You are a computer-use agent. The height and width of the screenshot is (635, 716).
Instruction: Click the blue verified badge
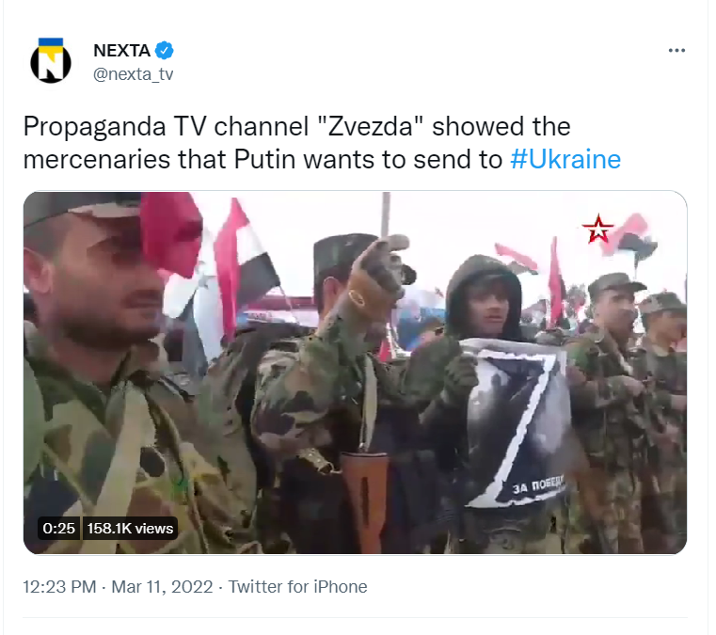coord(165,50)
